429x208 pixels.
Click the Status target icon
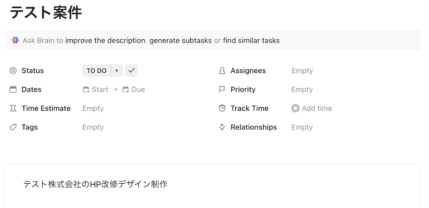pyautogui.click(x=13, y=71)
